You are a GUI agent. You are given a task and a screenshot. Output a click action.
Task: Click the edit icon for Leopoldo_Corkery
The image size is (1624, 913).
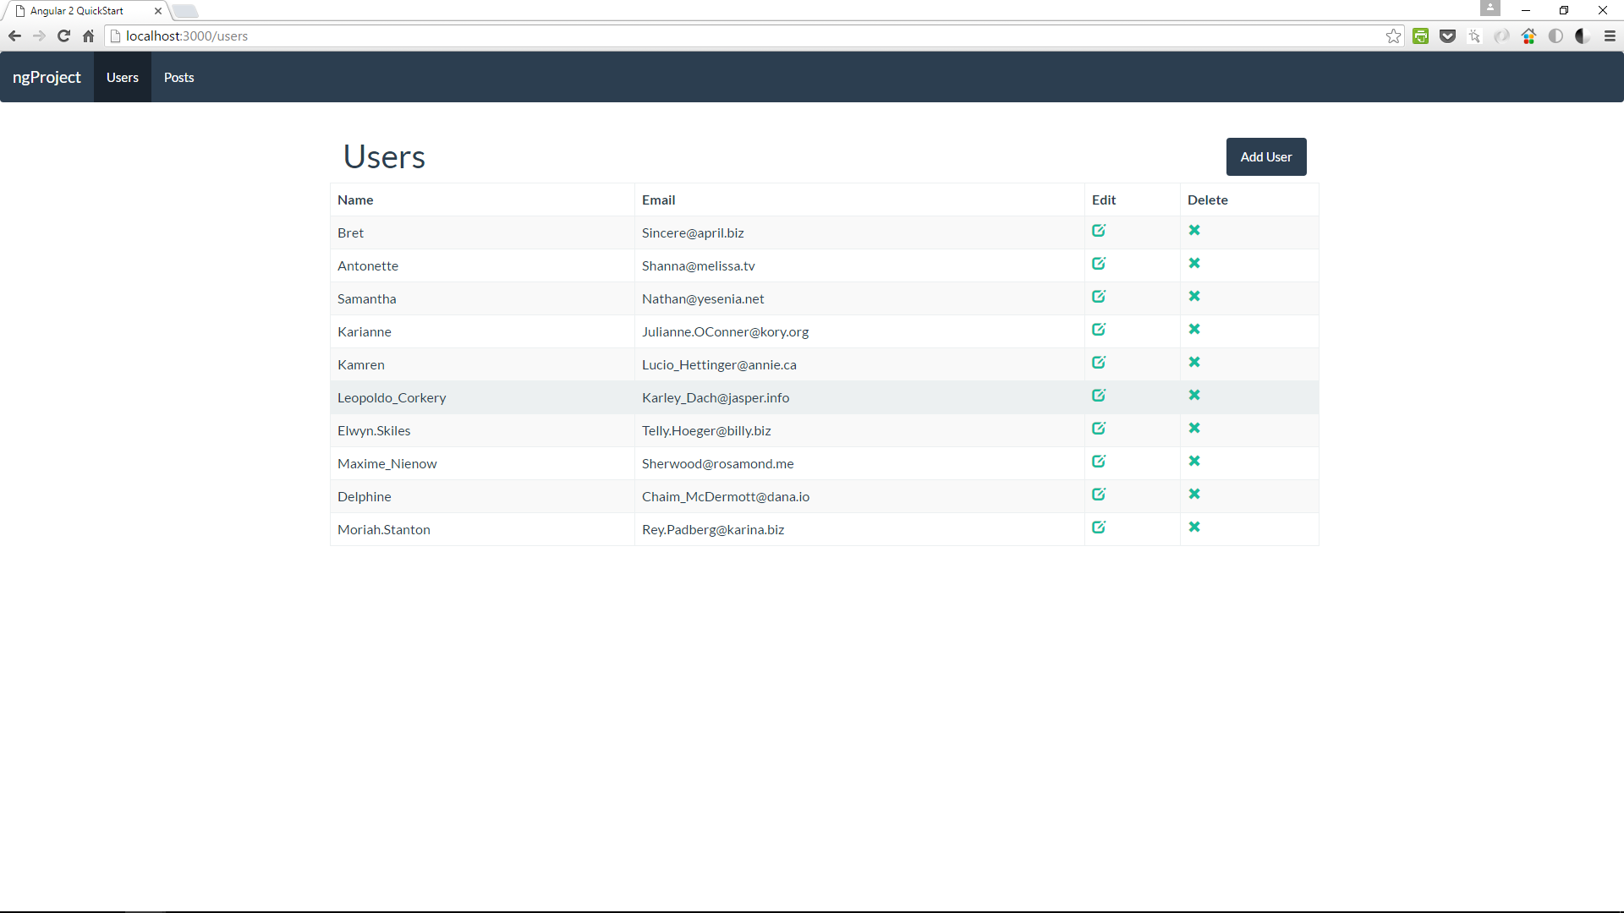(x=1099, y=395)
